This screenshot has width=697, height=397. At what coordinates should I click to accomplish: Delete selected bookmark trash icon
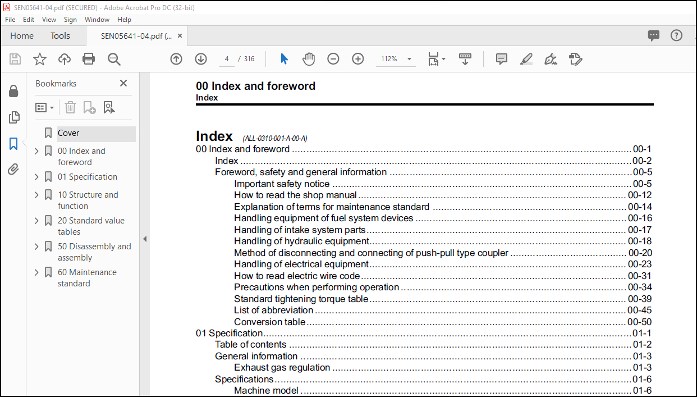coord(70,107)
